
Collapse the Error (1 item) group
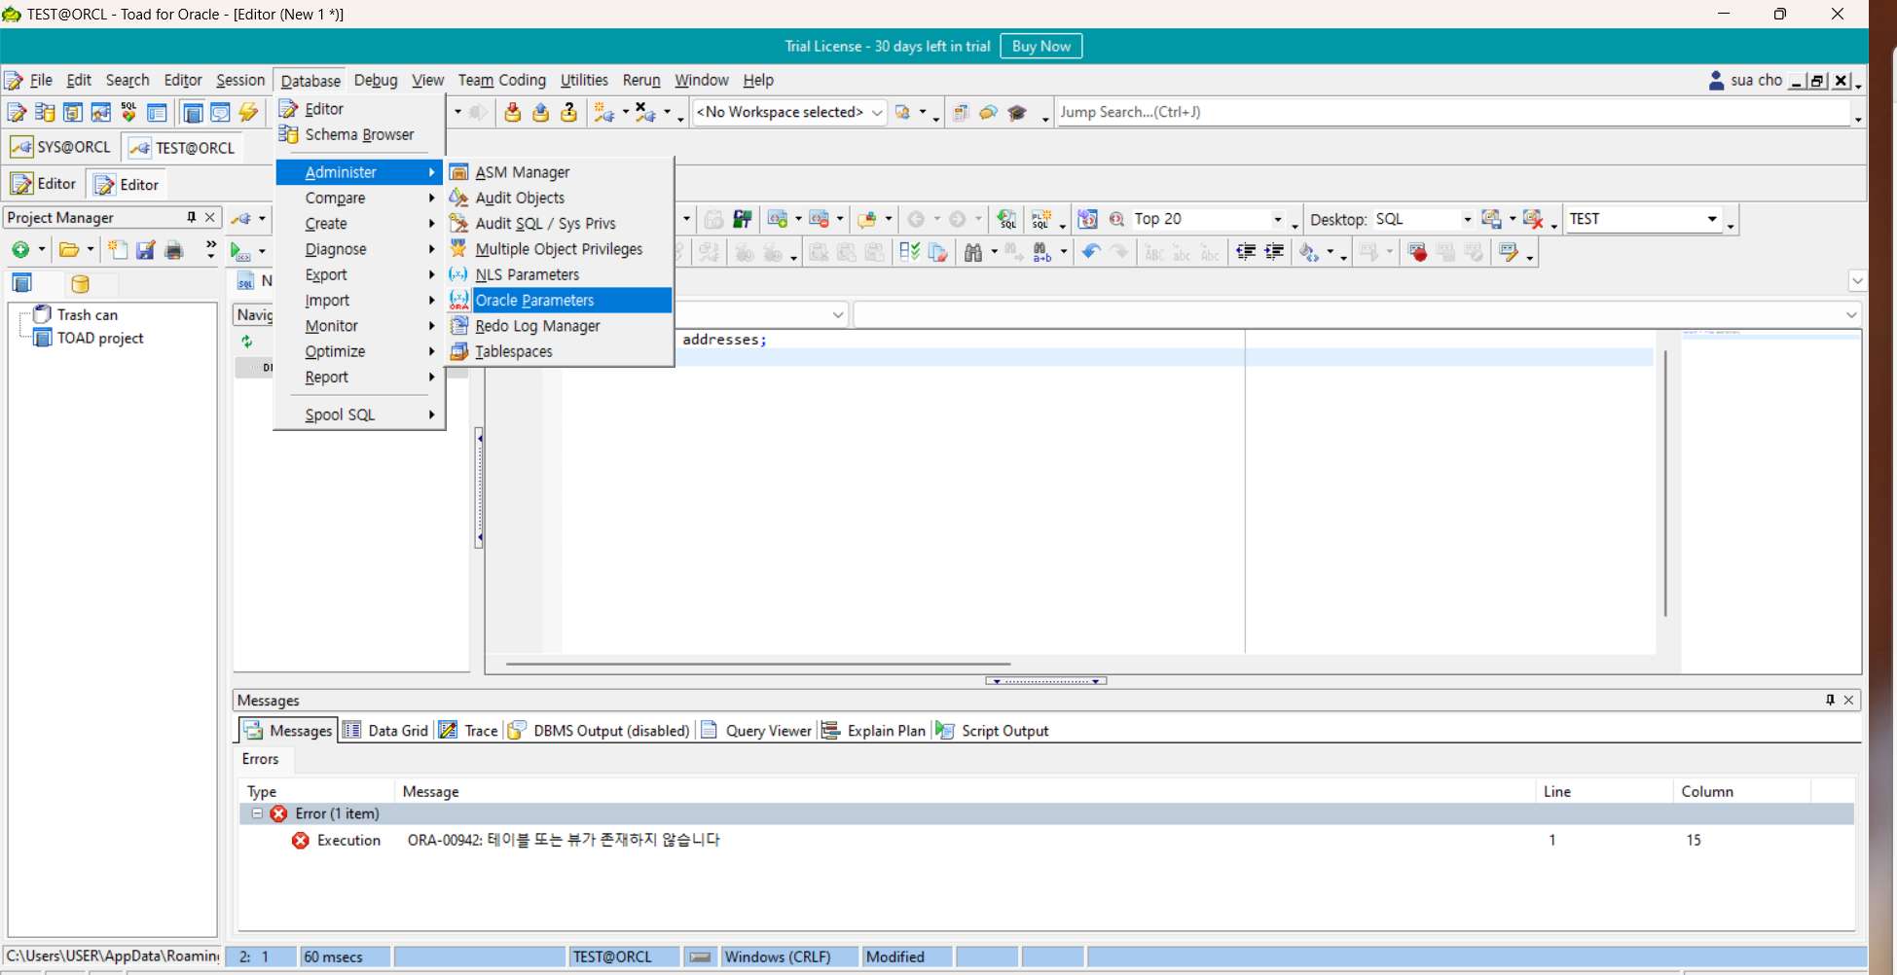tap(257, 813)
